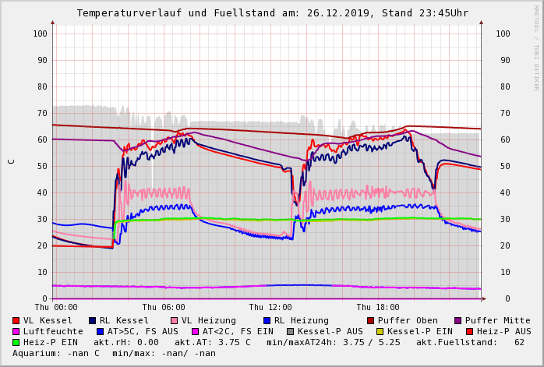Select the dark blue RL Kessel swatch

pyautogui.click(x=93, y=320)
